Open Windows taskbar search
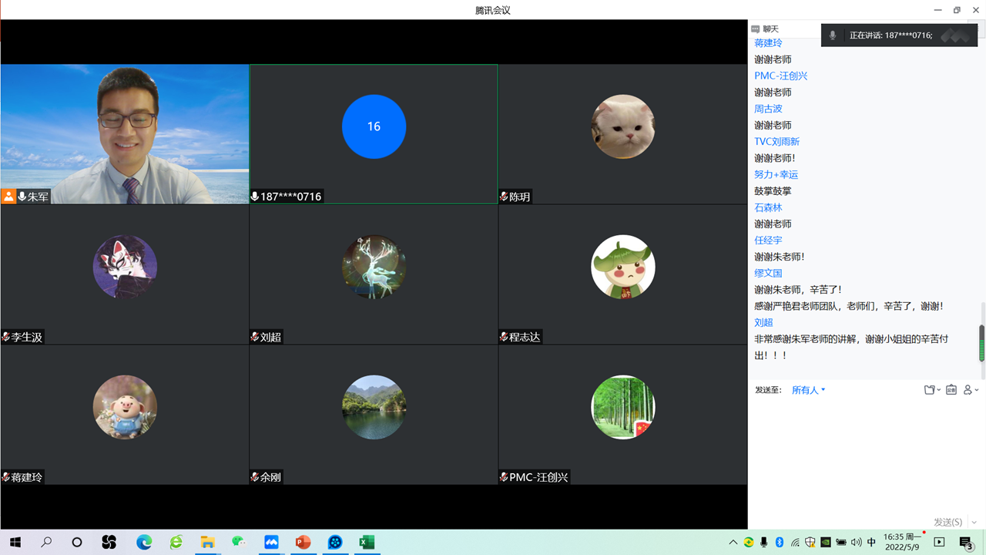The width and height of the screenshot is (986, 555). coord(46,543)
